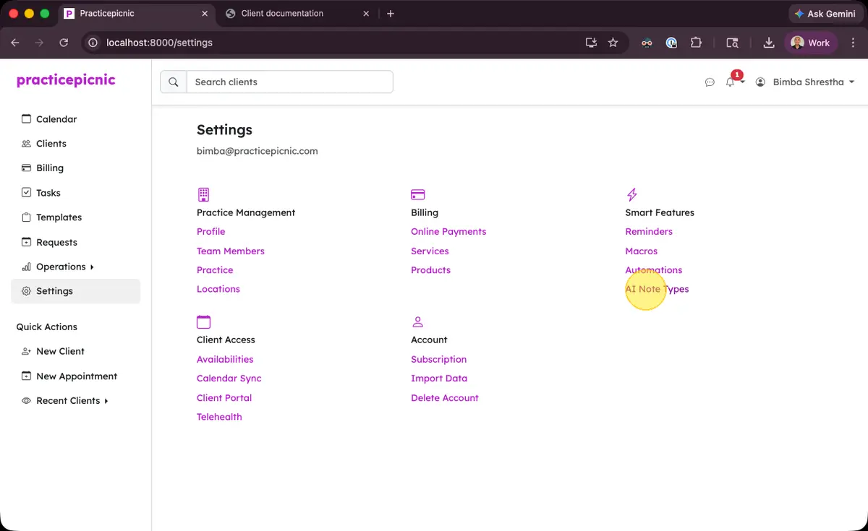Open the Smart Features lightning icon
868x531 pixels.
click(x=631, y=194)
